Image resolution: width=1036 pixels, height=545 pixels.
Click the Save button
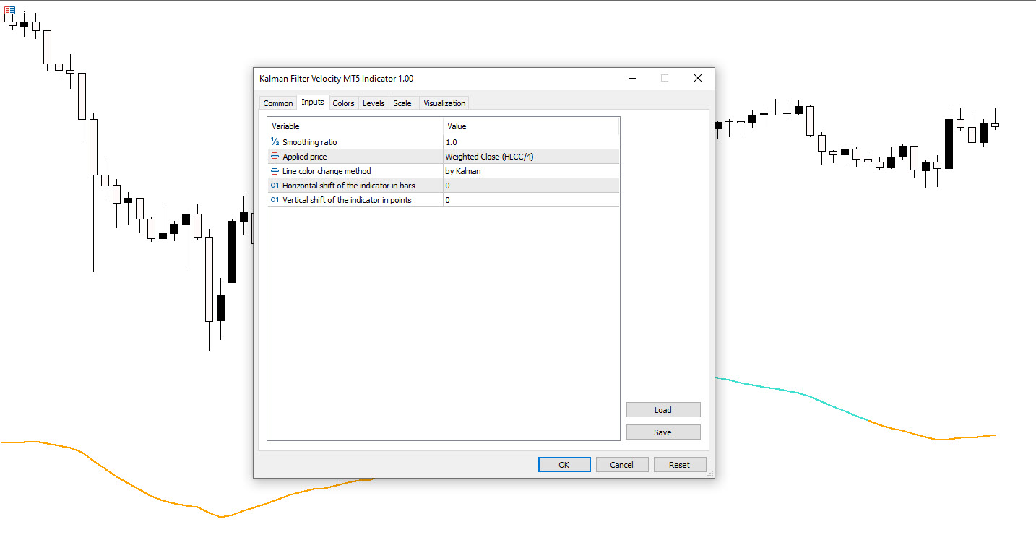pyautogui.click(x=663, y=432)
